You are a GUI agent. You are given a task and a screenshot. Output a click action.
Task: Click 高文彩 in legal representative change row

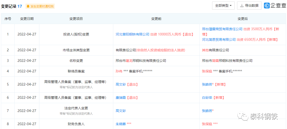(121, 110)
